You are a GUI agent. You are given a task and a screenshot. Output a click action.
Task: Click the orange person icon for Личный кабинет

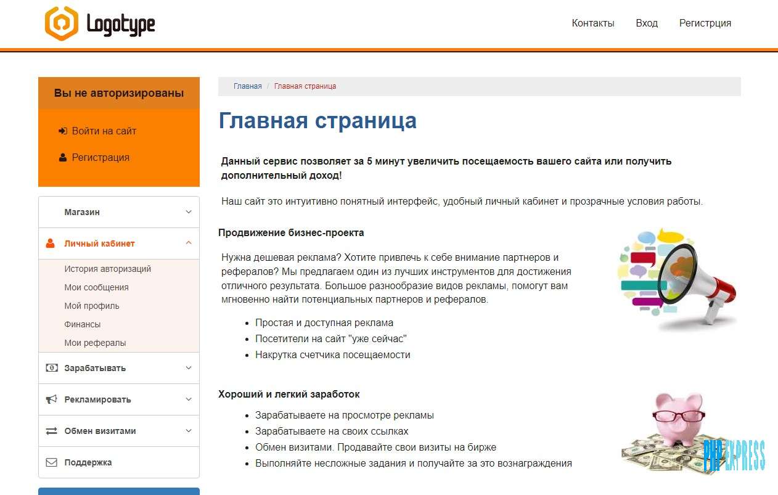51,243
